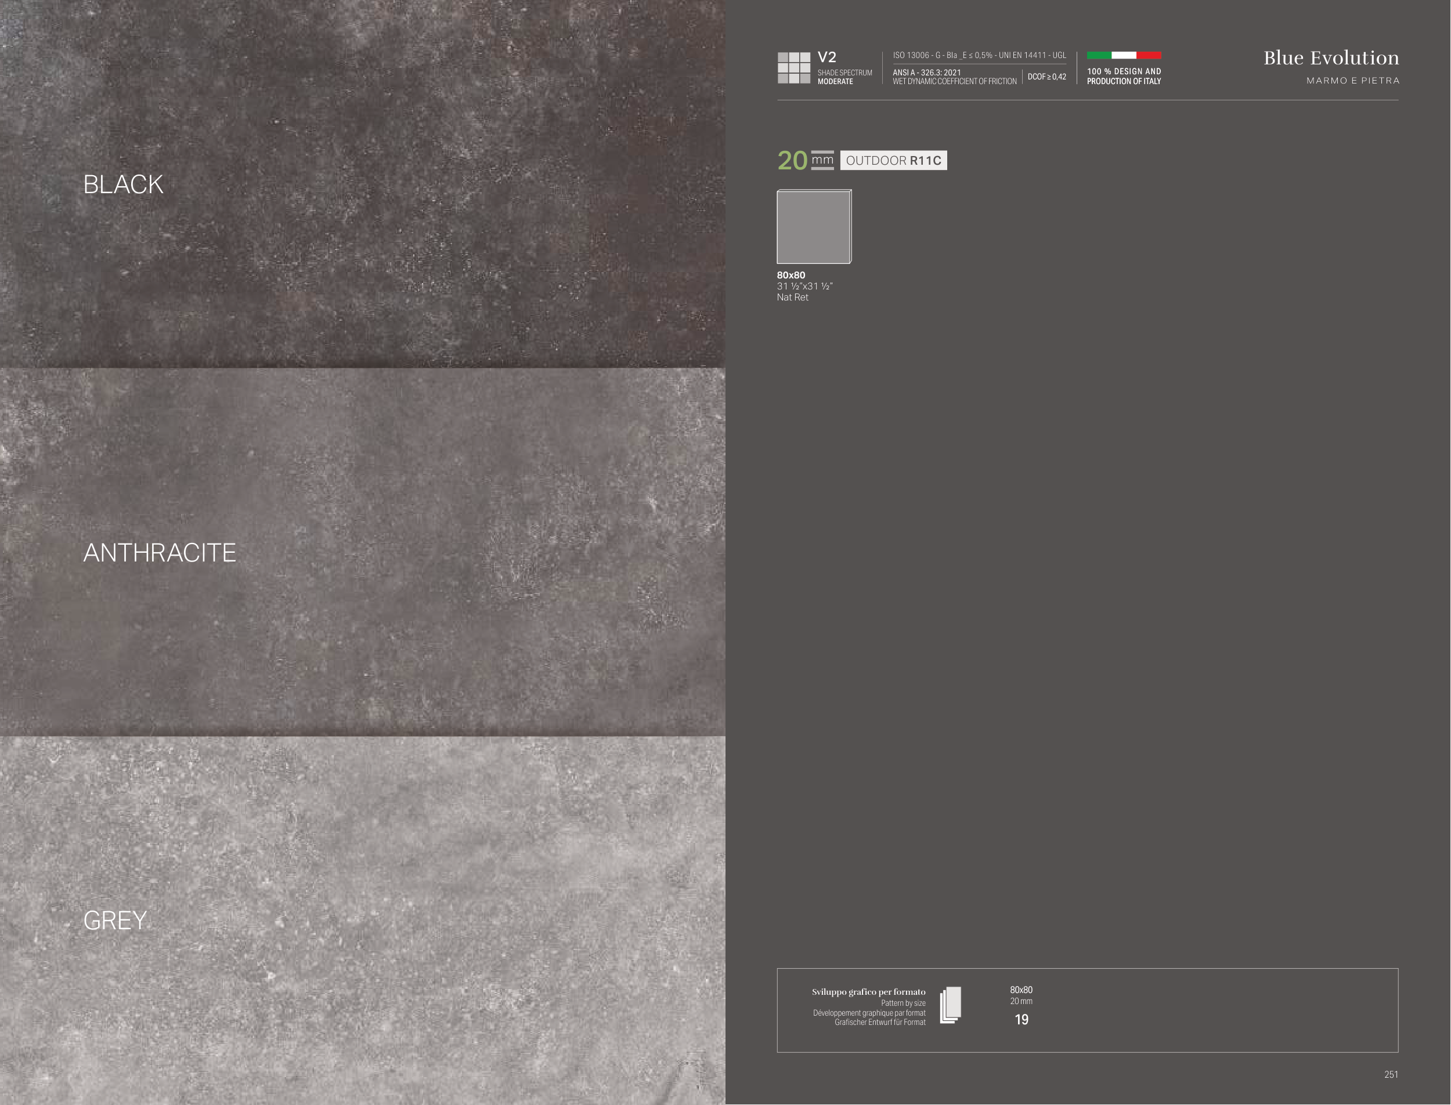Select the ANTHRACITE tile label
This screenshot has height=1105, width=1451.
click(x=159, y=553)
